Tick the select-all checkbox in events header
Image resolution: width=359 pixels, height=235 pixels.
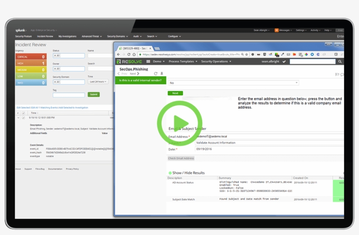[x=23, y=113]
